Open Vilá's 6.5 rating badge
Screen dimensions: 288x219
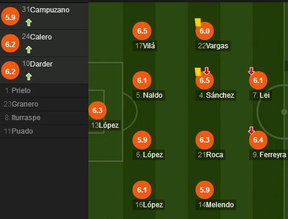(x=142, y=31)
